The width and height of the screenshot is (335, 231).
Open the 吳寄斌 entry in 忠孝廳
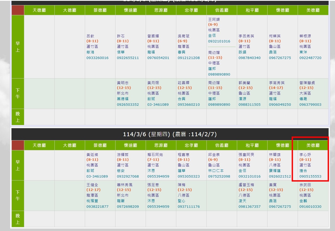click(x=183, y=36)
